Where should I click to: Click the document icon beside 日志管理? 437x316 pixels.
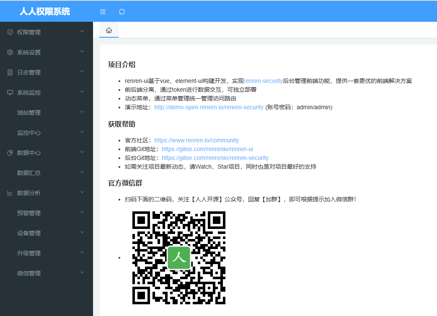pos(10,72)
